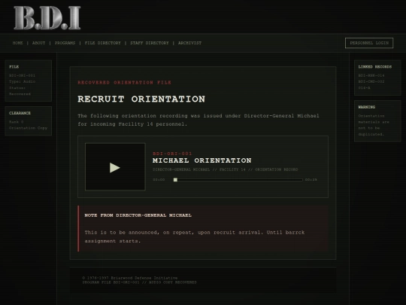The image size is (406, 305).
Task: Click 'PROGRAM FILE BDI-ORI-001' footer line
Action: coord(139,282)
